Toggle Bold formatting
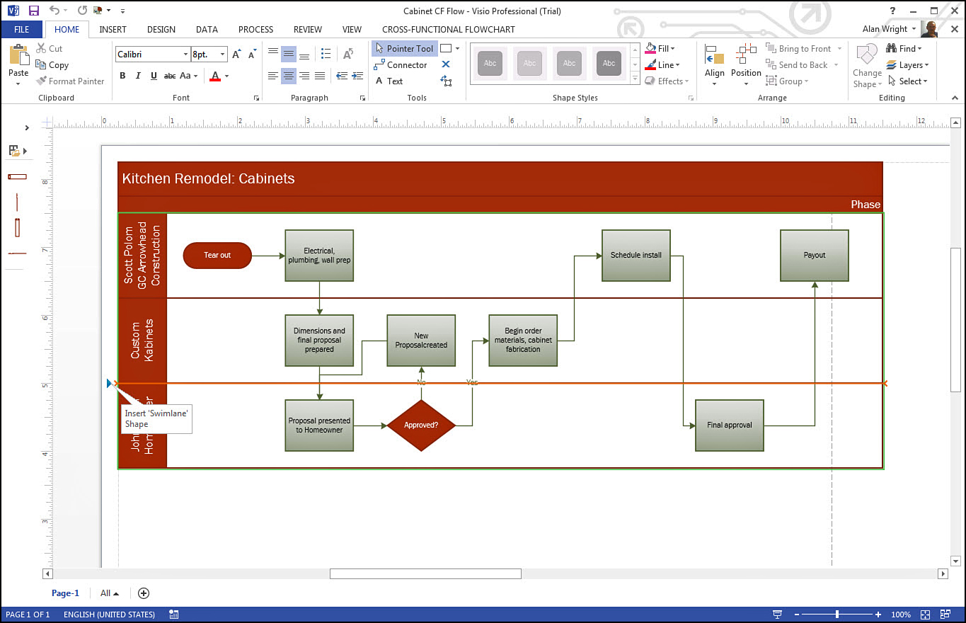 click(122, 76)
